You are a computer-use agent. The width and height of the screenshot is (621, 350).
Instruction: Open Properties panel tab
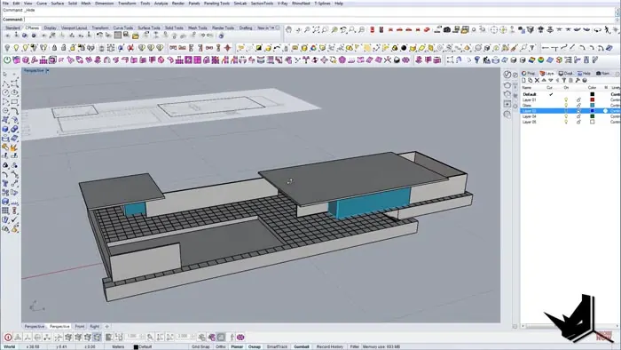point(529,74)
